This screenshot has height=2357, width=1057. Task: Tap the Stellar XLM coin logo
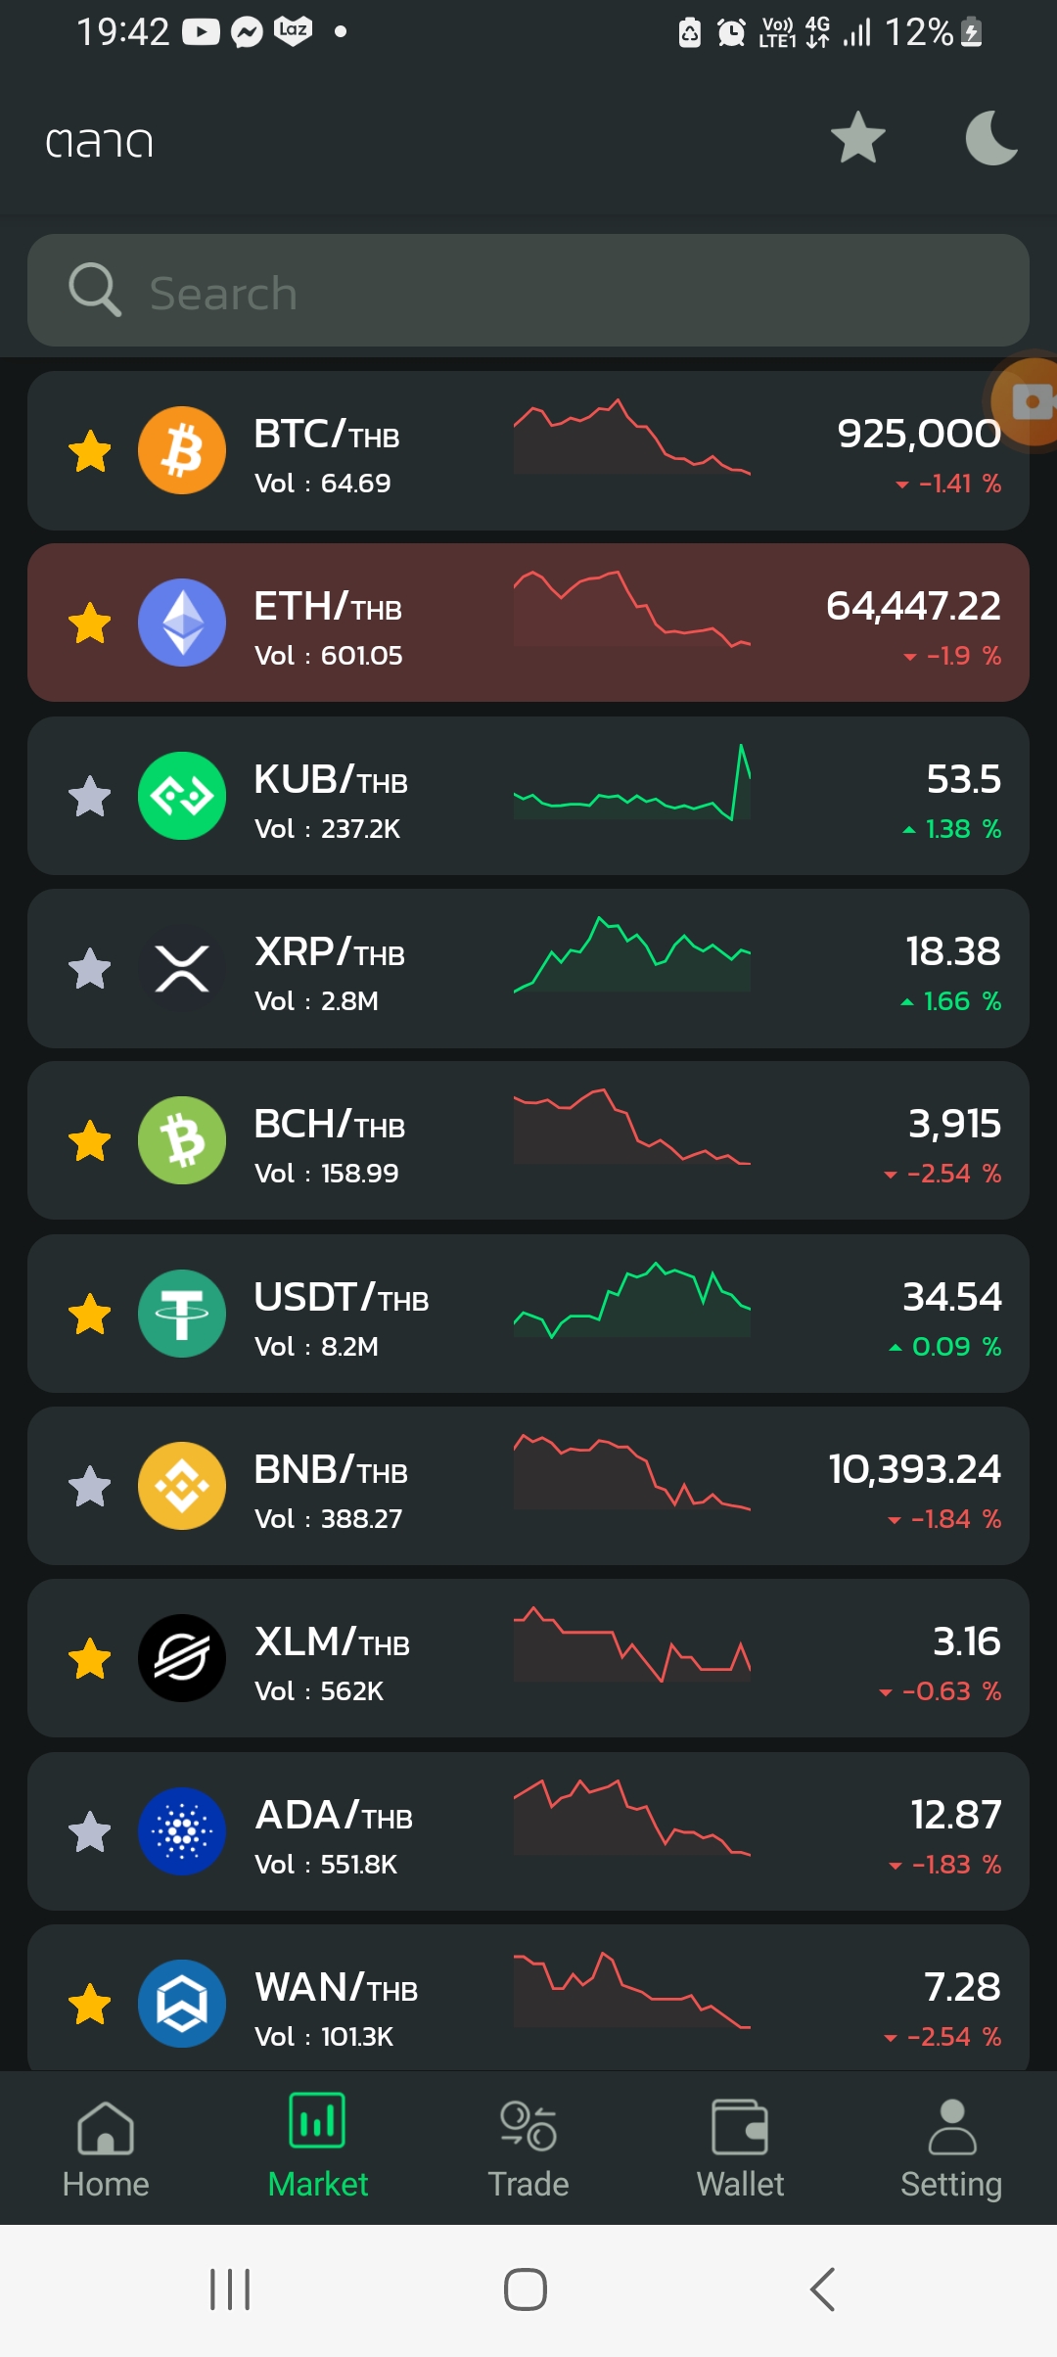pos(182,1658)
